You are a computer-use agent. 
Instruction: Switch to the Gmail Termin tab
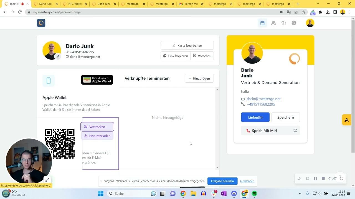click(x=190, y=4)
